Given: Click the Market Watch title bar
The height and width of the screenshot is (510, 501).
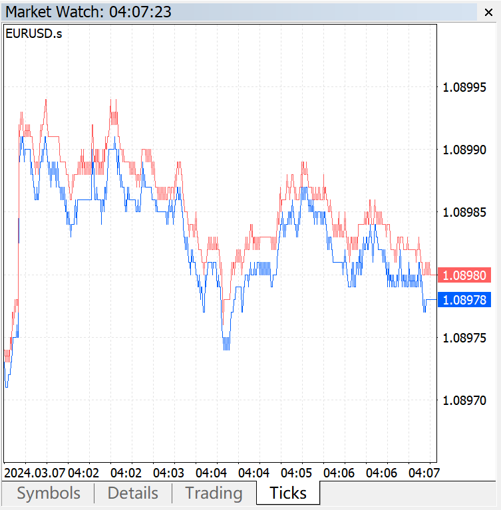Looking at the screenshot, I should tap(240, 12).
